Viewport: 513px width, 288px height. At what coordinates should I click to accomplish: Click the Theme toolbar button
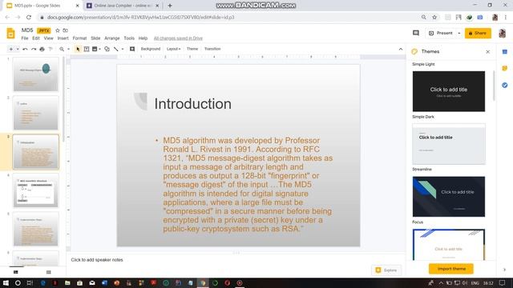pyautogui.click(x=192, y=49)
